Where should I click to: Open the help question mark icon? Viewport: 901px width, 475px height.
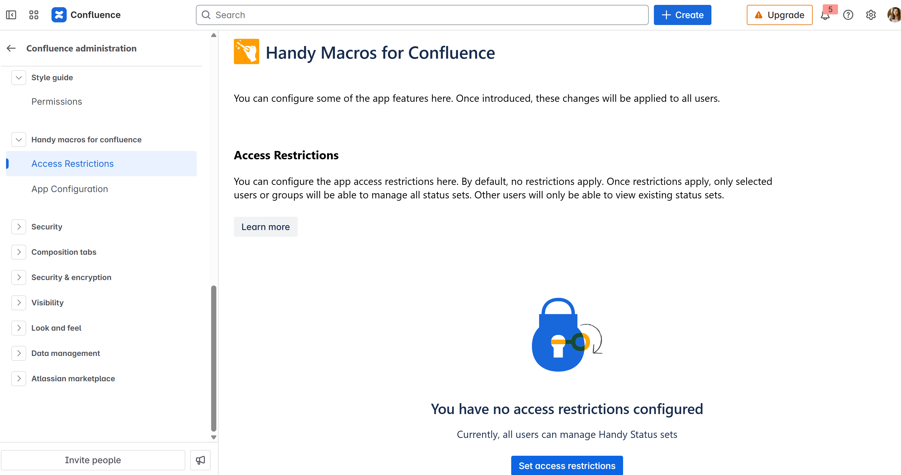point(848,15)
